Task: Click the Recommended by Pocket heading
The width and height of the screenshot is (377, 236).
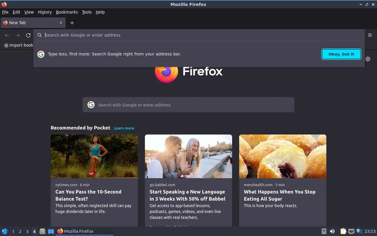Action: 80,128
